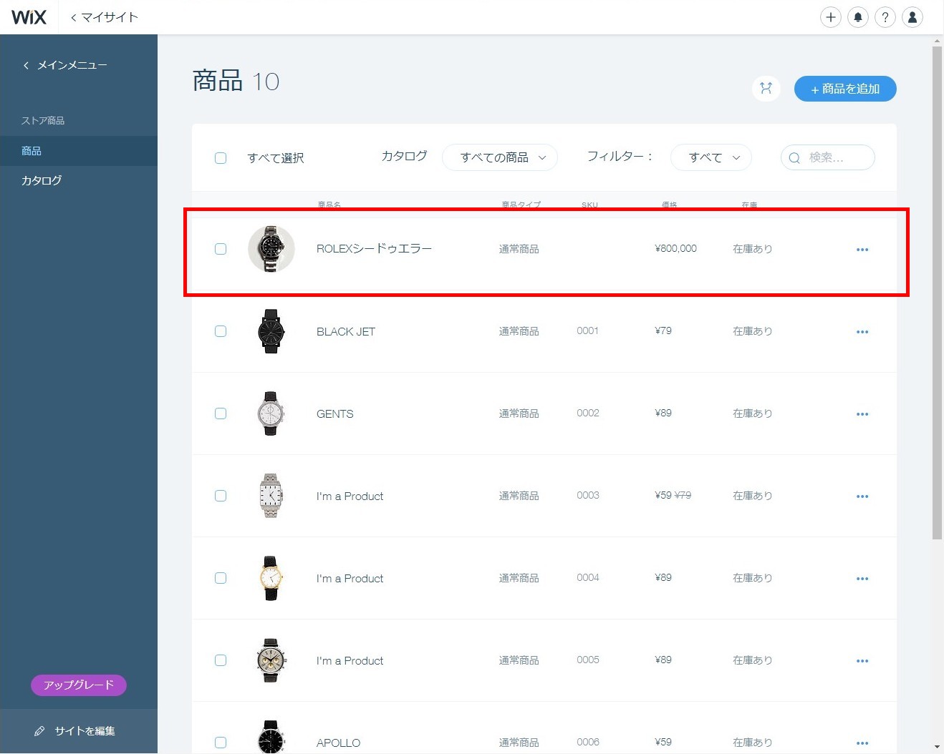Open more options for SKU 0005 product
The width and height of the screenshot is (944, 754).
coord(862,661)
